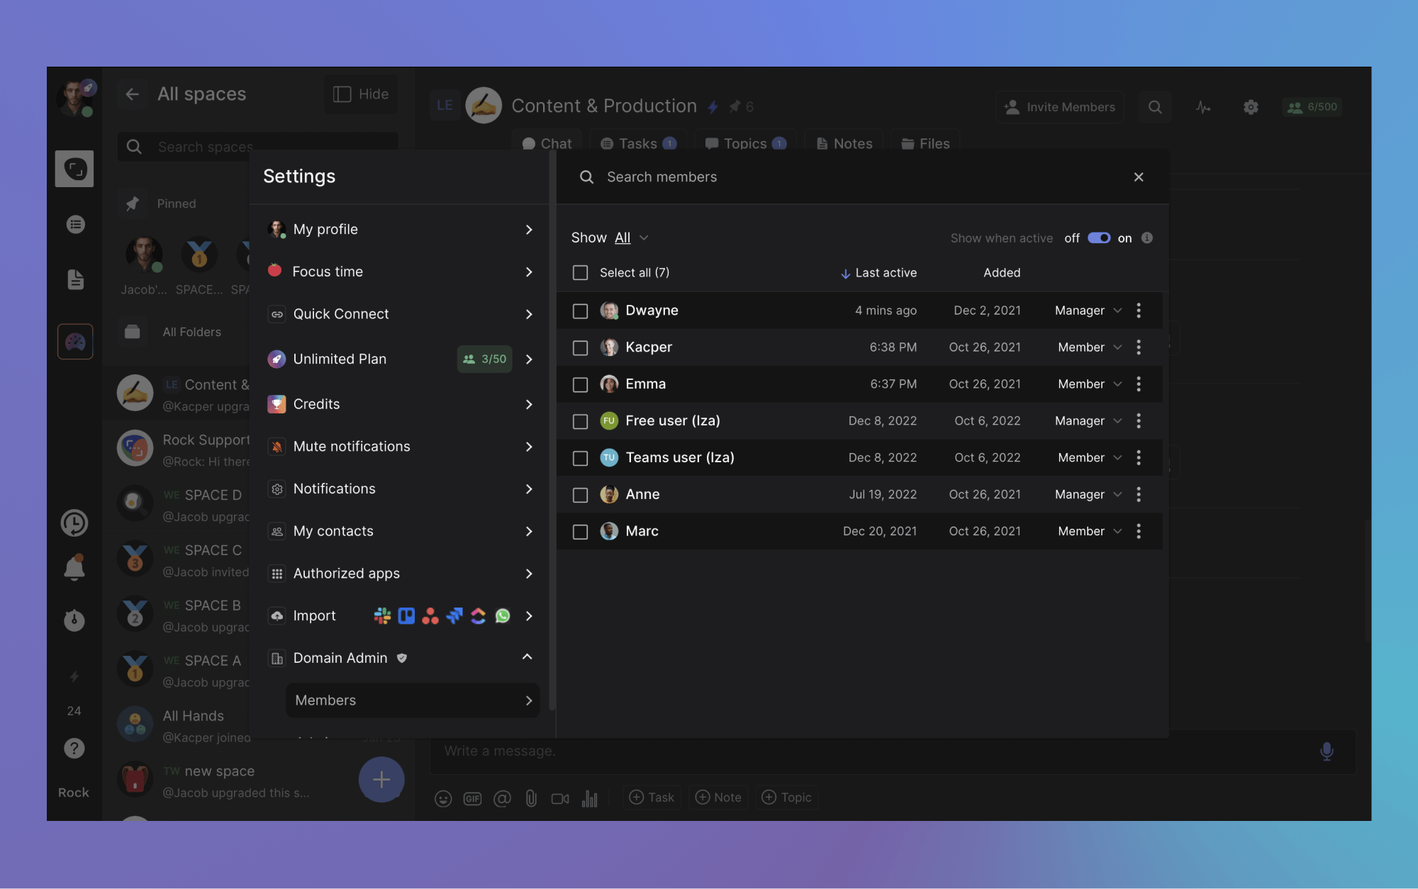Check the Select all (7) checkbox
This screenshot has width=1418, height=889.
(x=580, y=273)
